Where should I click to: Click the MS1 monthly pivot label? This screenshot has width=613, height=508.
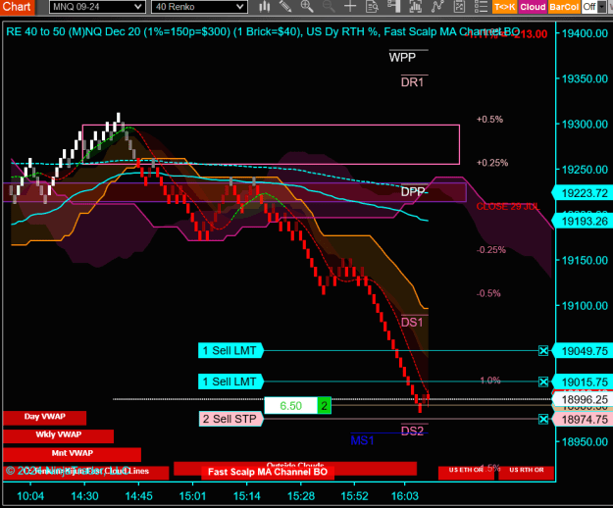pyautogui.click(x=362, y=440)
